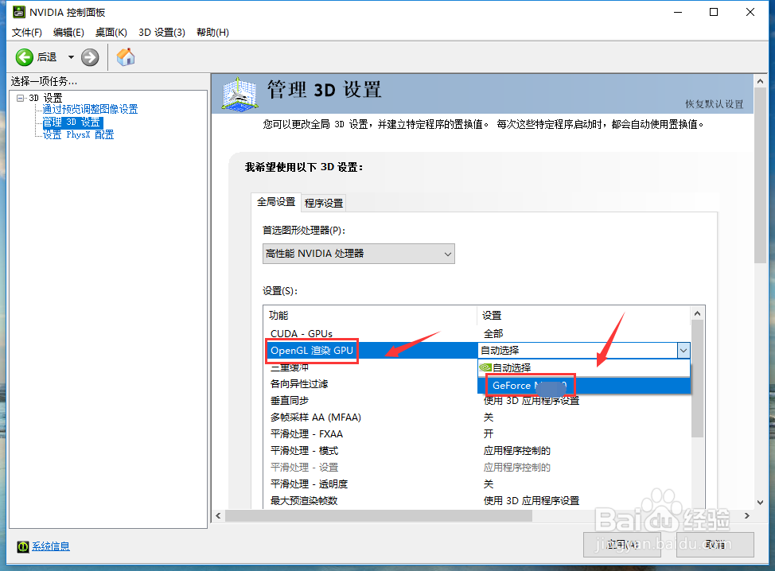Choose the GeForce option in dropdown list
Screen dimensions: 775x571
[584, 385]
